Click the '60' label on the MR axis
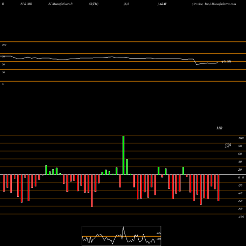 (240, 154)
